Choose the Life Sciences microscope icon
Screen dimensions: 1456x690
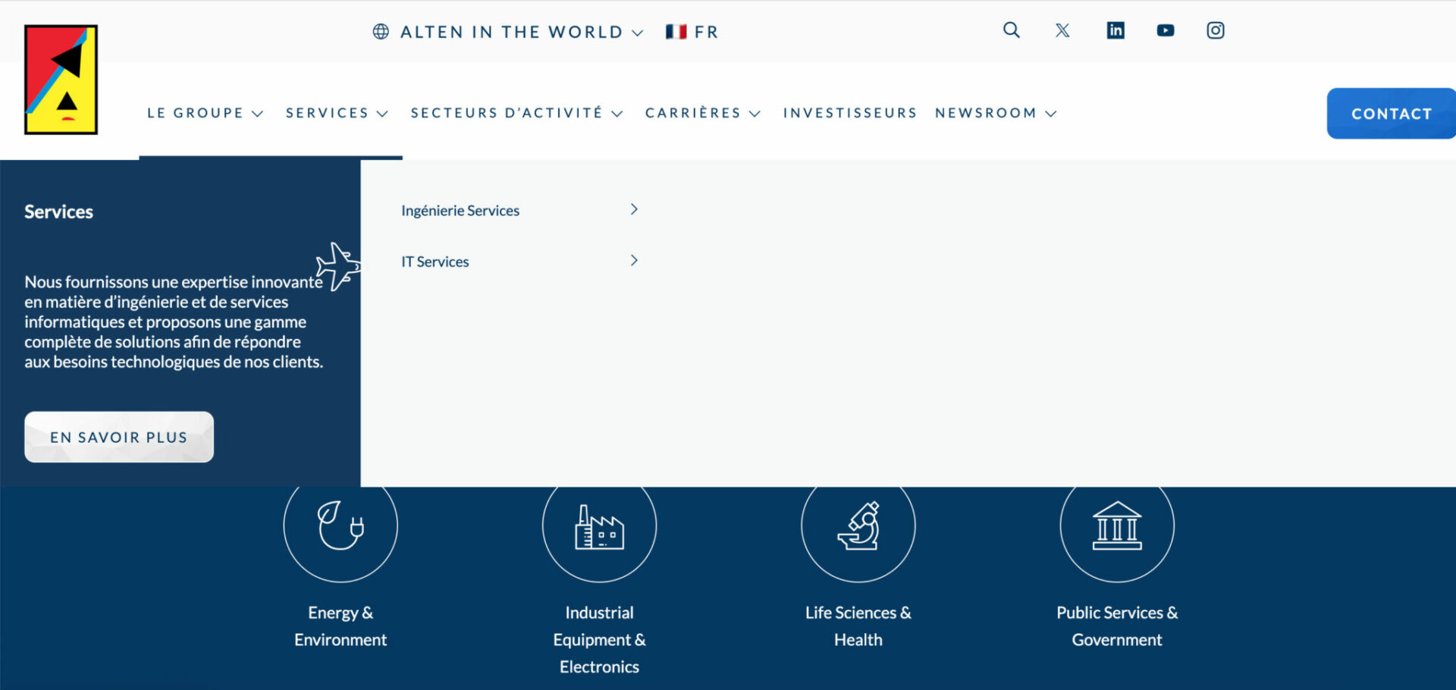[x=858, y=526]
